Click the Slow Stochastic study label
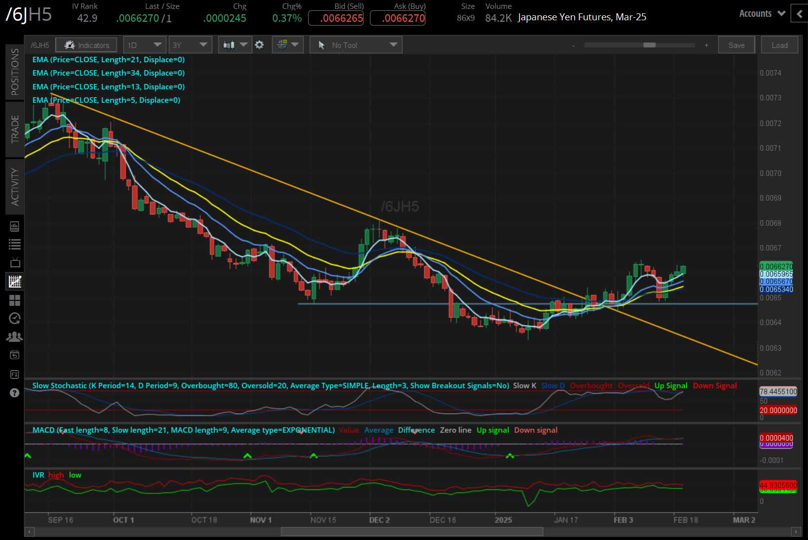The height and width of the screenshot is (540, 808). 271,386
